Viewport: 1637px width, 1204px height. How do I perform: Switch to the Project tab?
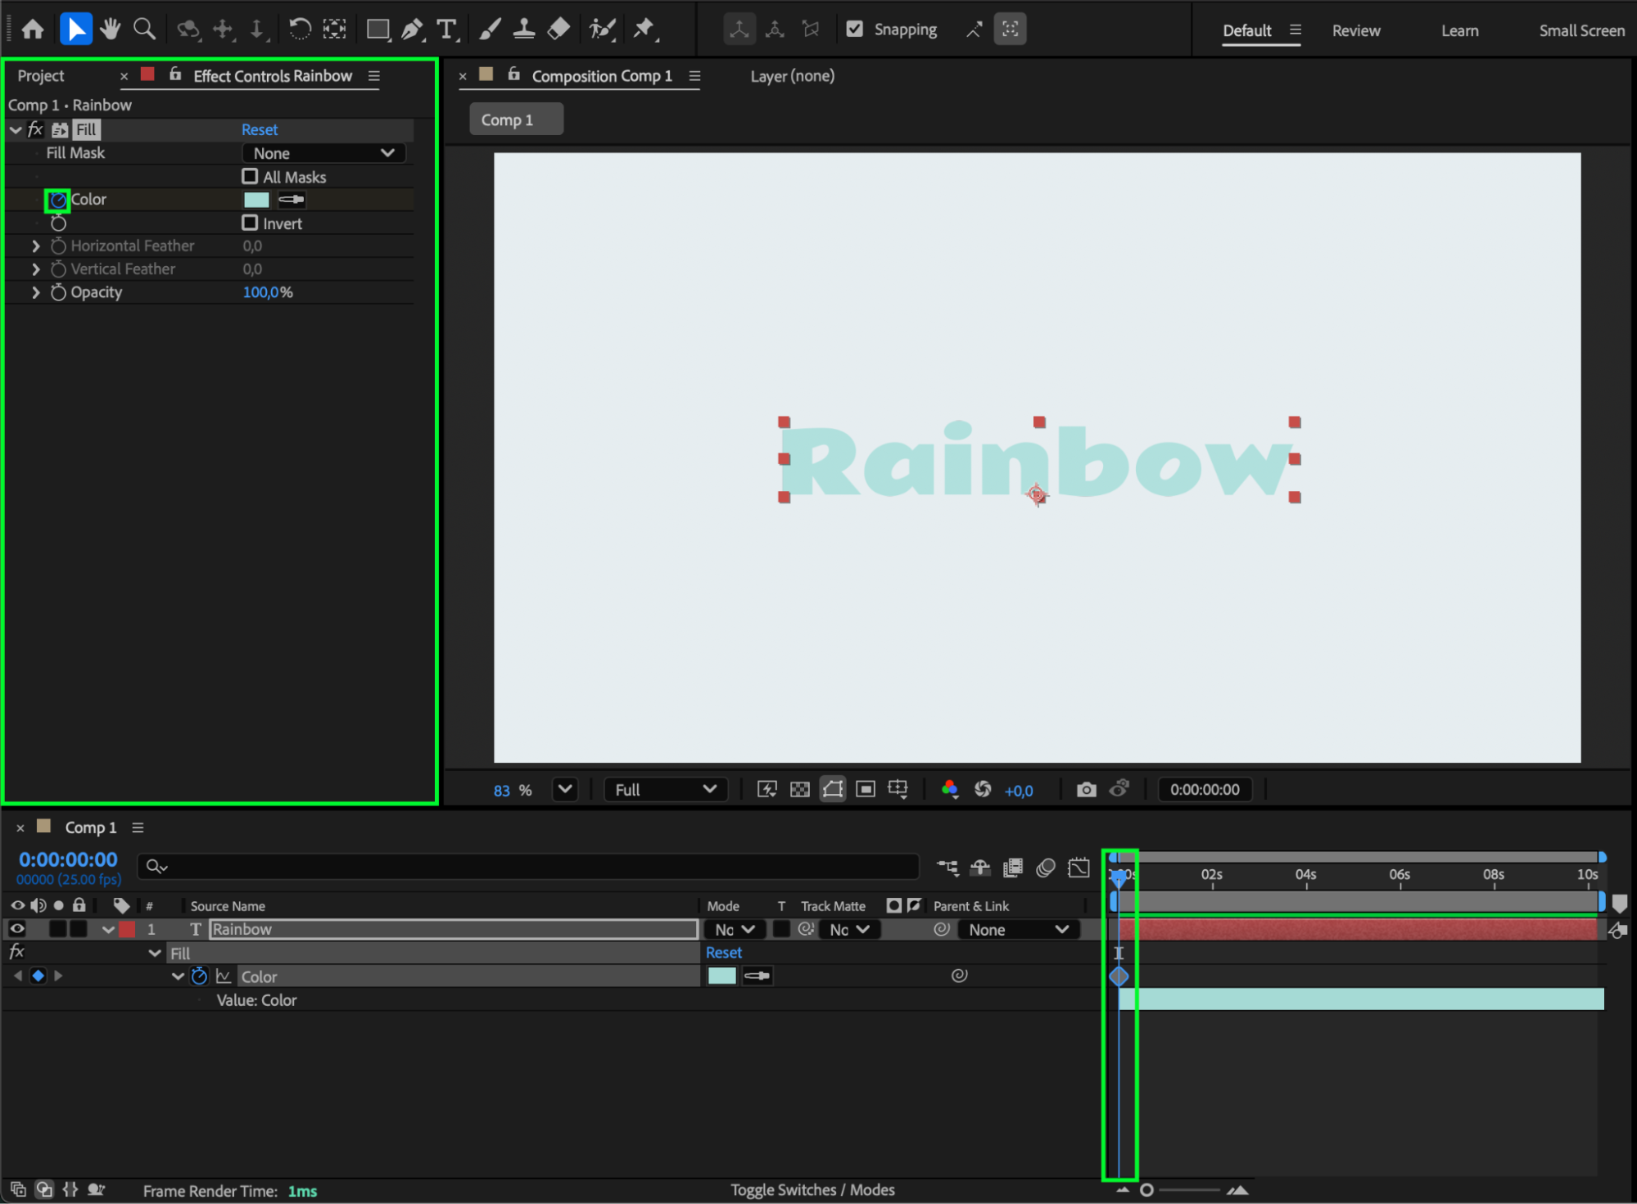tap(41, 76)
